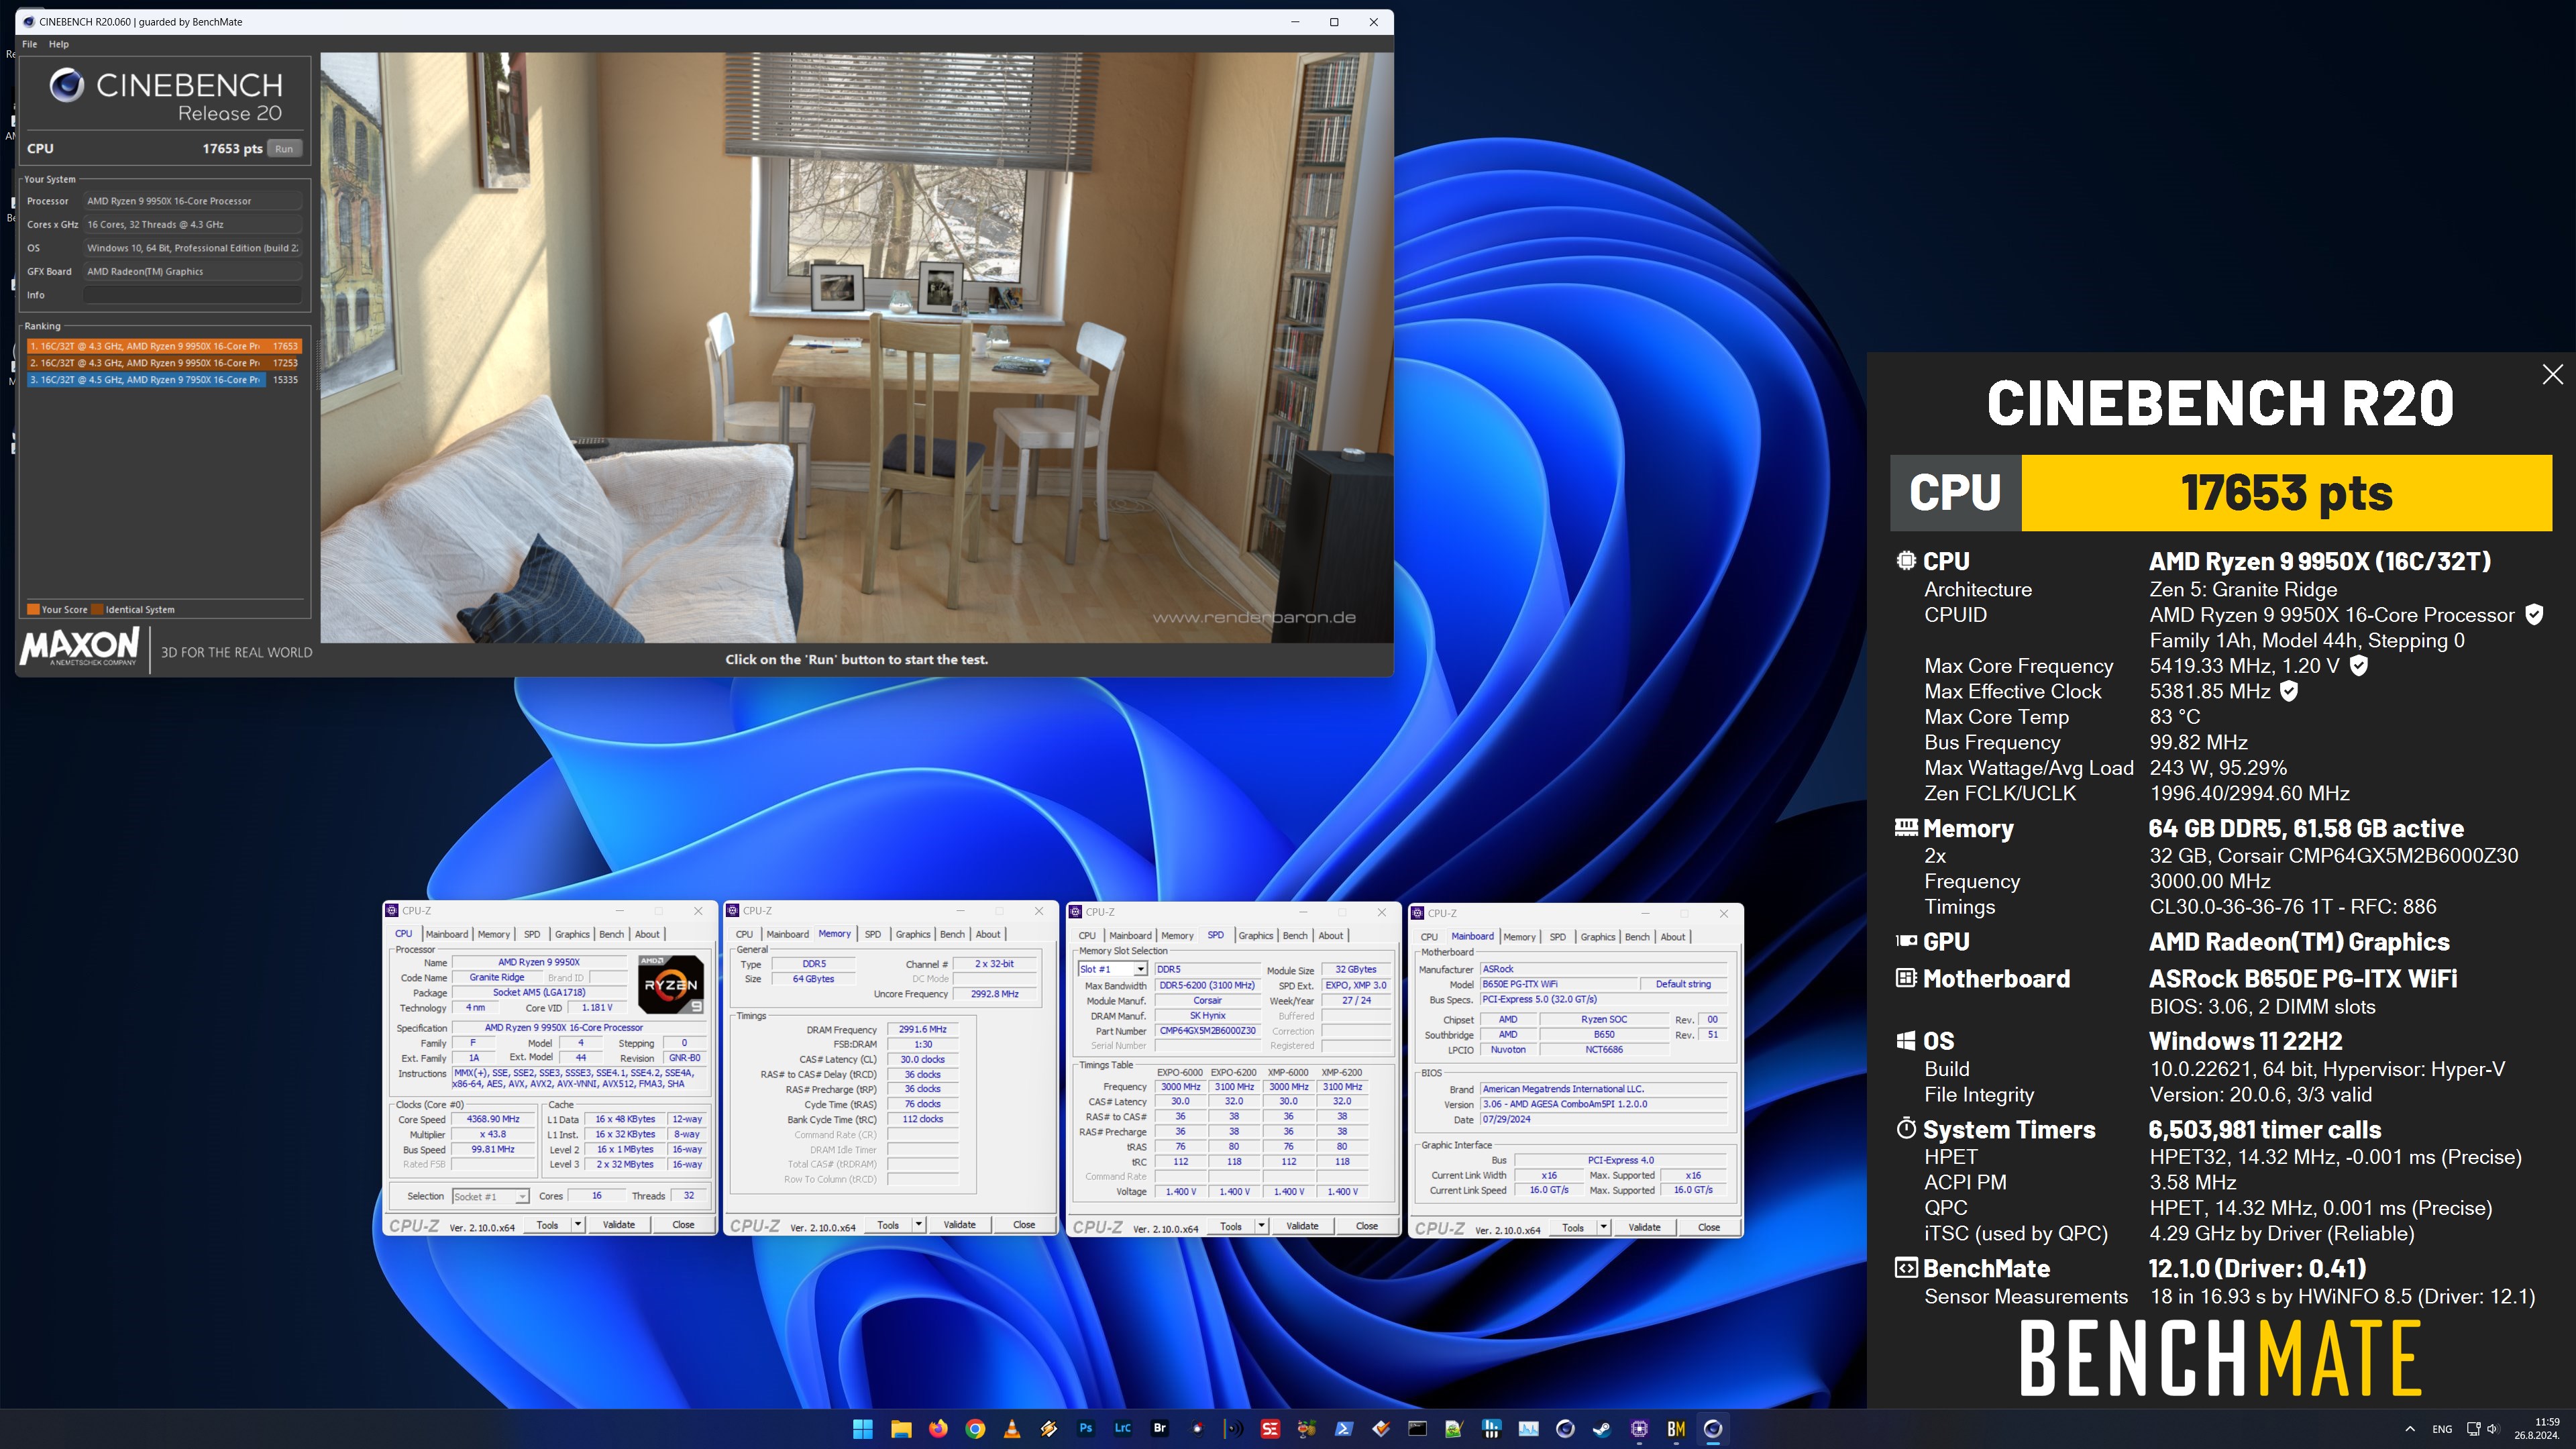Close the BenchMate result overlay with X

[x=2552, y=374]
